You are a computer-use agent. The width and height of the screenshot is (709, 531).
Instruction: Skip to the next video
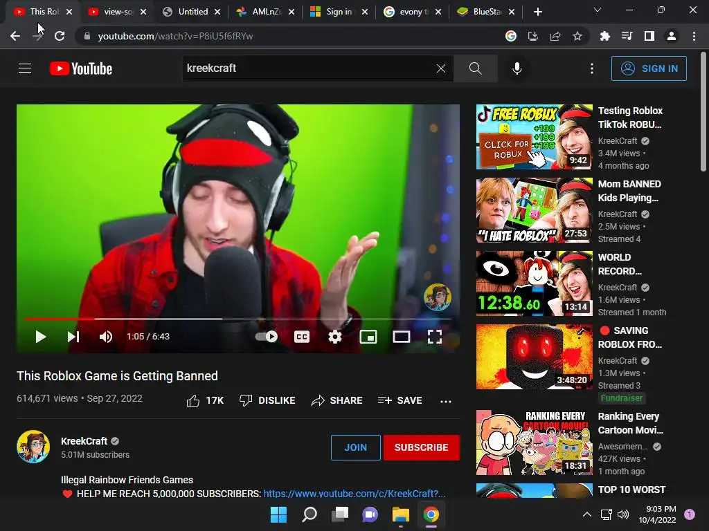(x=73, y=337)
